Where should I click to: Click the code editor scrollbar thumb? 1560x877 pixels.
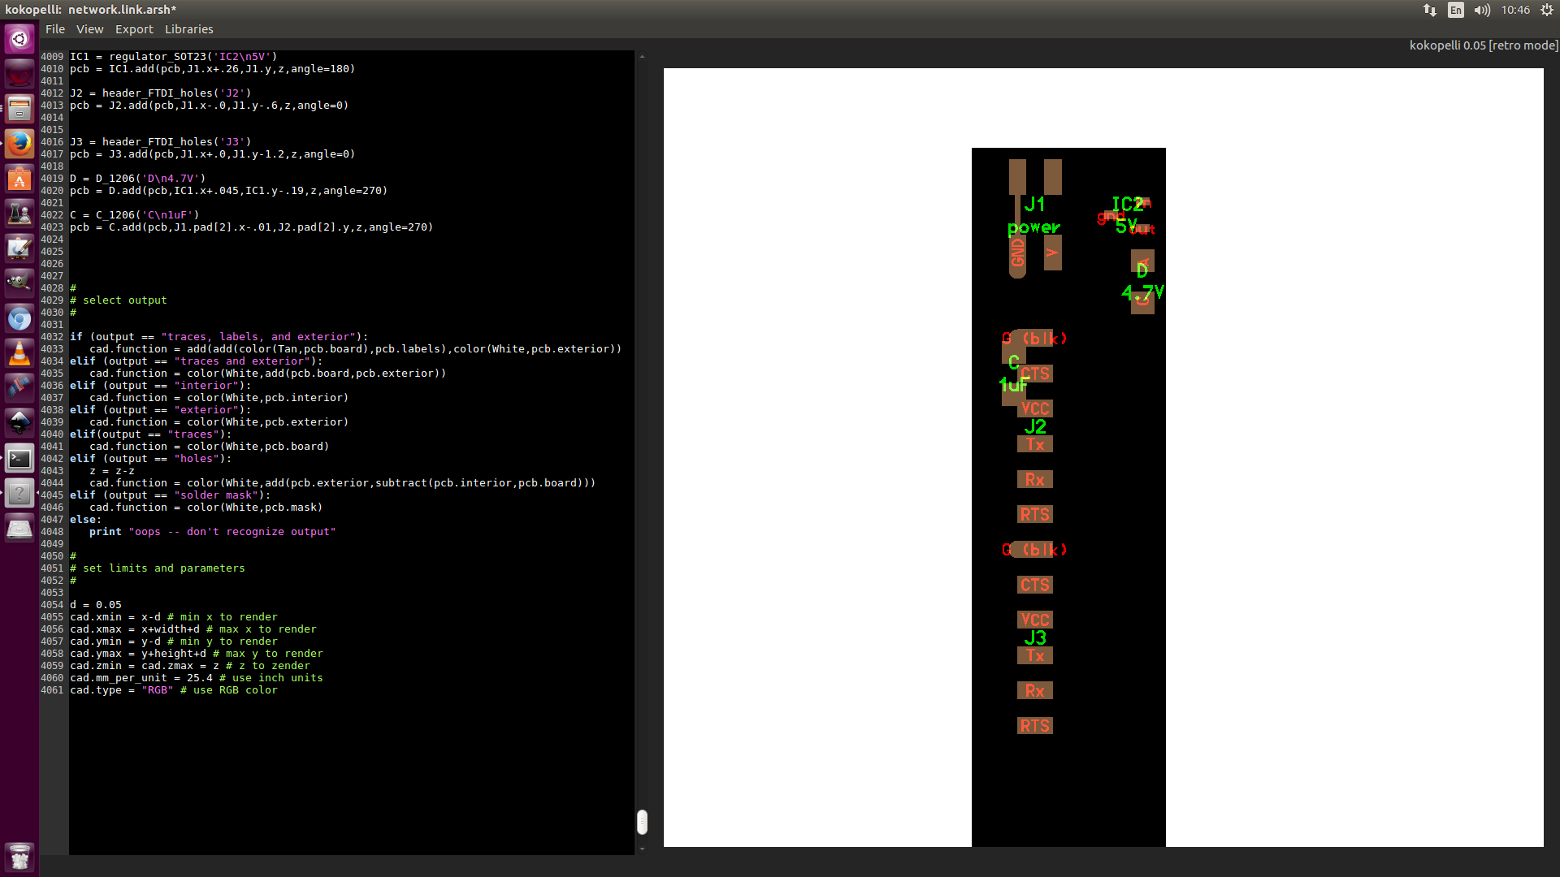tap(642, 822)
